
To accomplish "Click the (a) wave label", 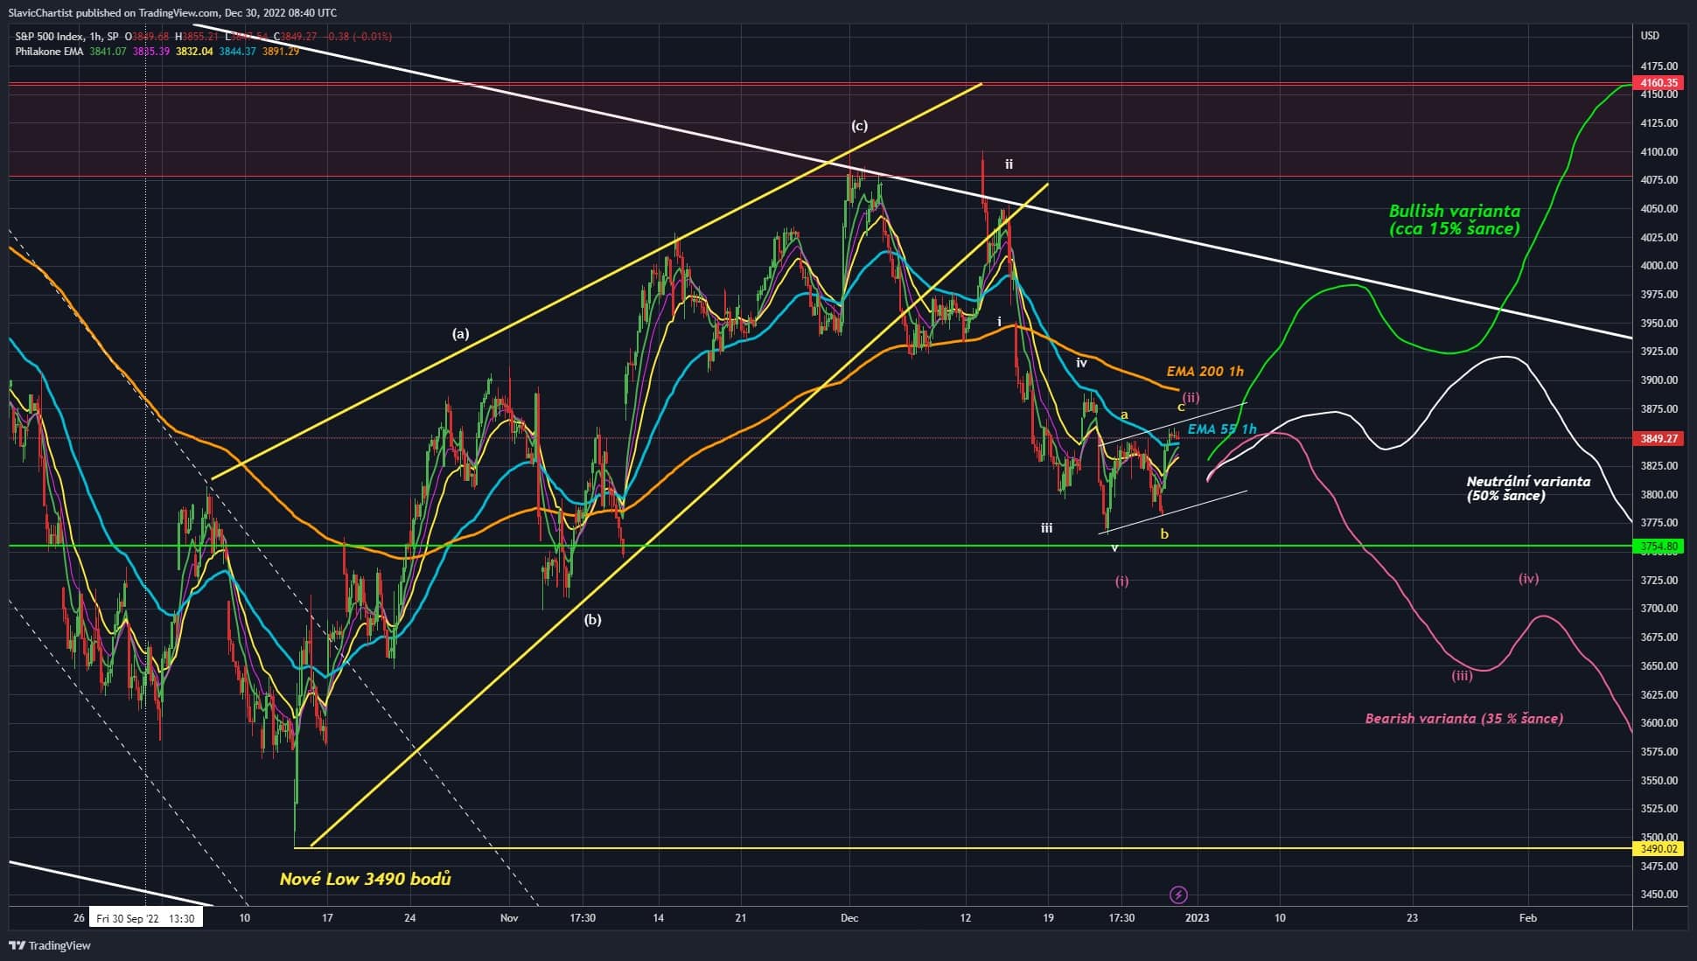I will (461, 333).
